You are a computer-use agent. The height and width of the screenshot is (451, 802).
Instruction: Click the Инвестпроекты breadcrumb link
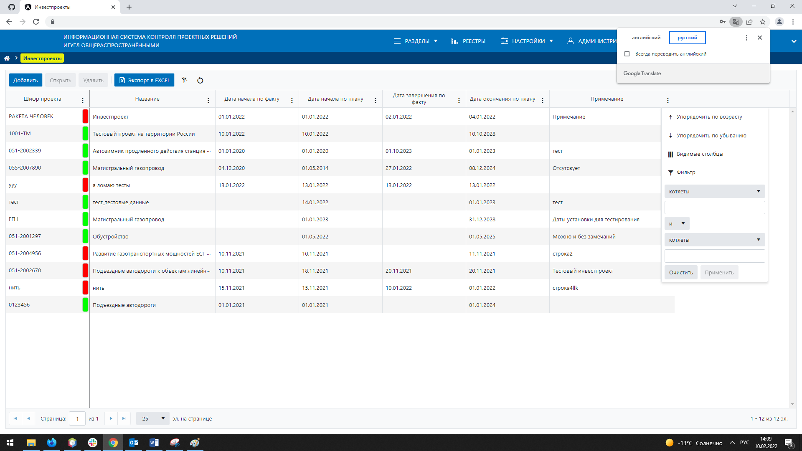click(x=42, y=58)
